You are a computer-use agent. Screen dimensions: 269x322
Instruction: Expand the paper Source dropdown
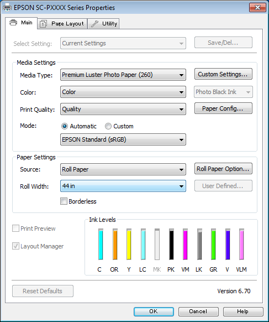[123, 169]
